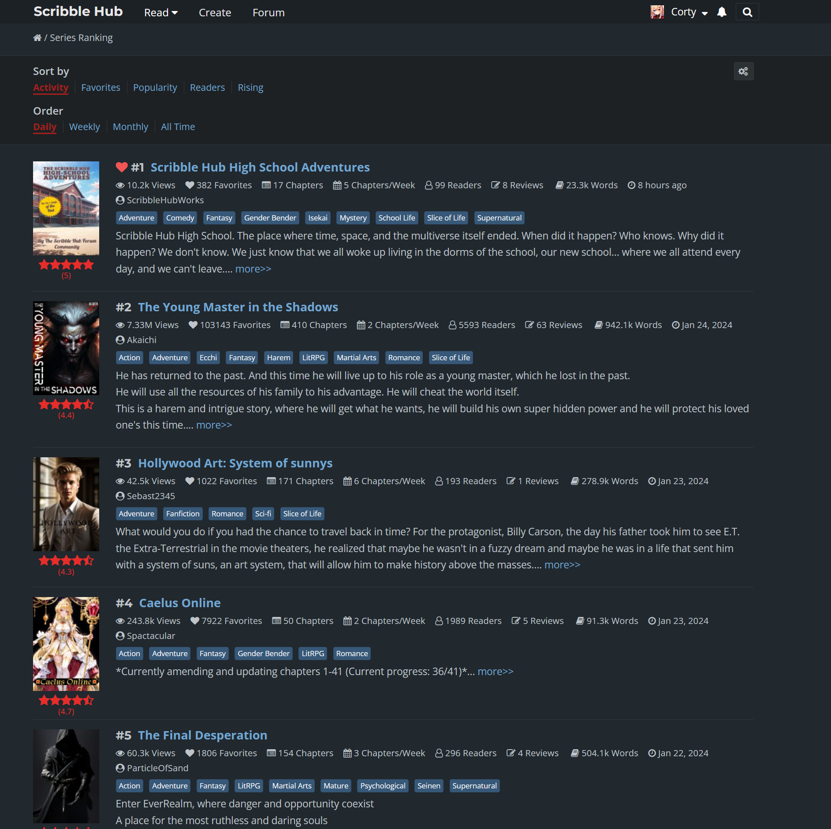Image resolution: width=831 pixels, height=829 pixels.
Task: Click The Final Desperation cover thumbnail
Action: pos(66,776)
